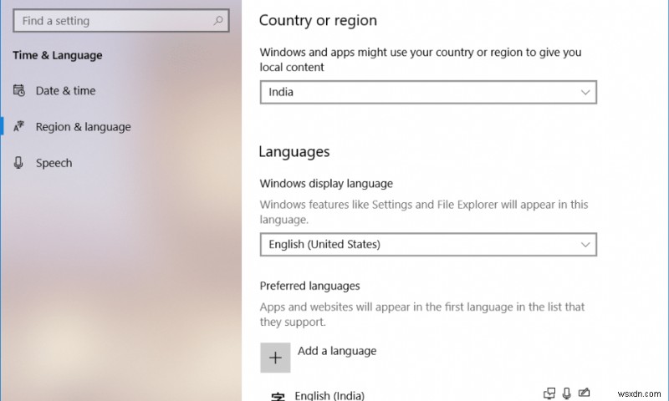This screenshot has height=401, width=669.
Task: Open the India country dropdown
Action: pos(428,92)
